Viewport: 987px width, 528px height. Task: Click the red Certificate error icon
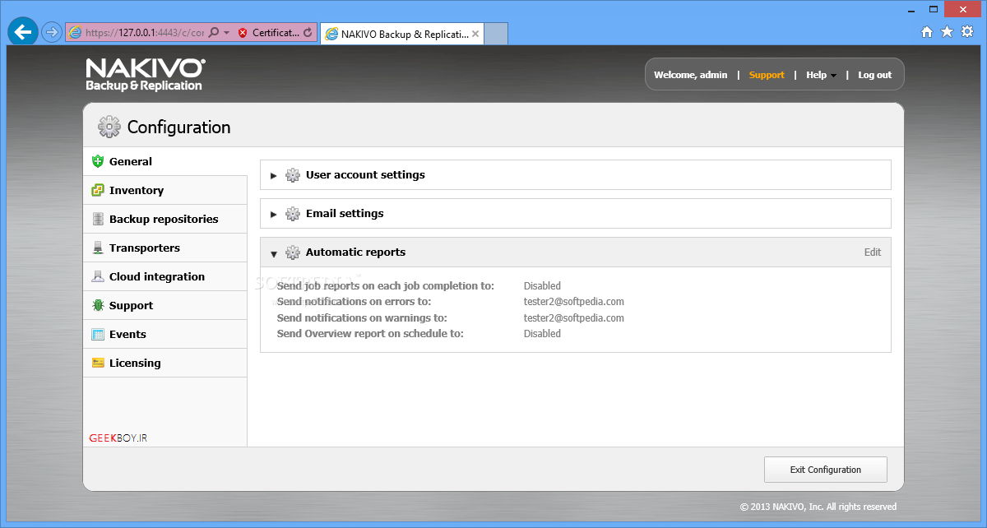pyautogui.click(x=242, y=33)
